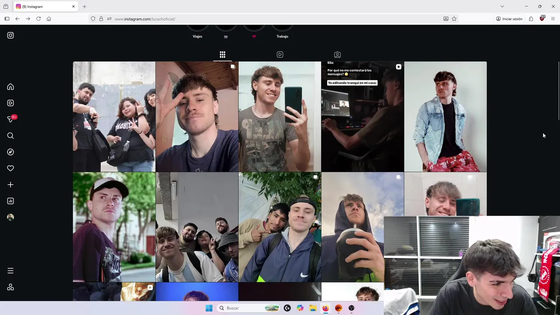The width and height of the screenshot is (560, 315).
Task: Open a new browser tab
Action: 84,7
